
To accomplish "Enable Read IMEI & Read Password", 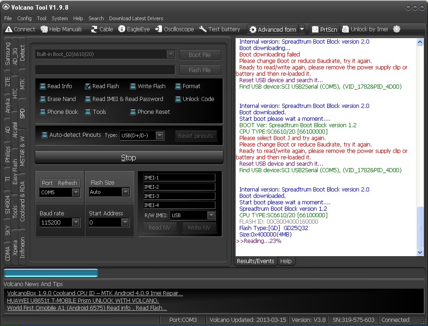I will tap(87, 99).
